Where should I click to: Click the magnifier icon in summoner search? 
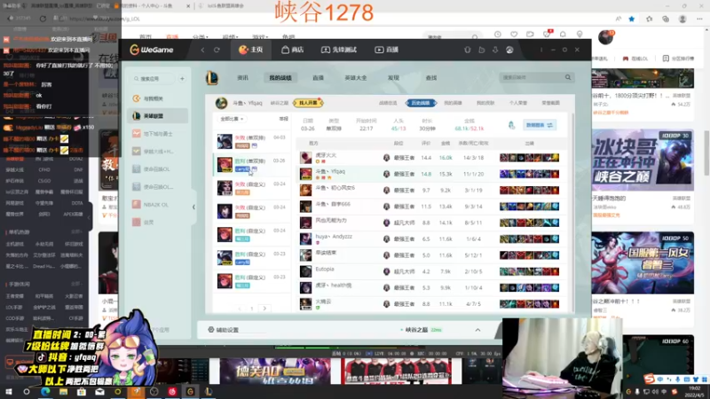(568, 77)
